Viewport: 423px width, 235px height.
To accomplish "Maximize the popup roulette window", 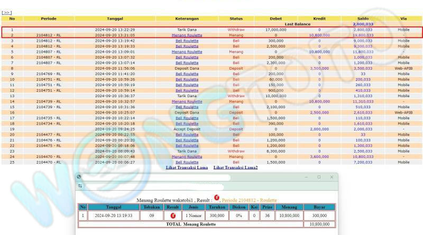I will [x=318, y=177].
